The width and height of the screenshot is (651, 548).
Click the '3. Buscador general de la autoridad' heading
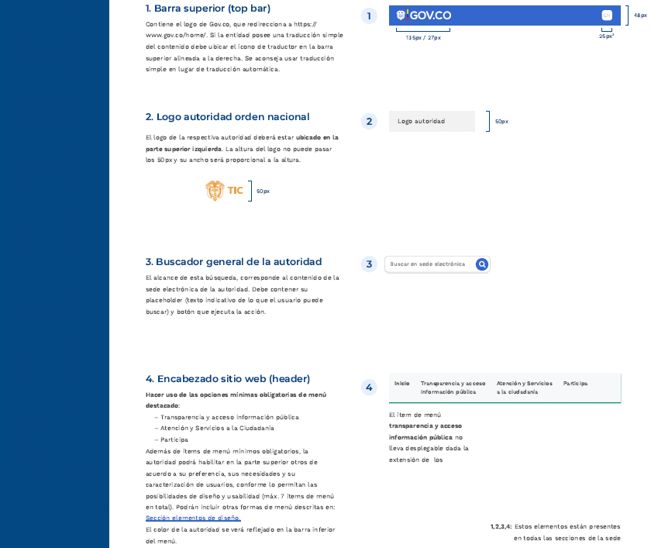pos(233,262)
